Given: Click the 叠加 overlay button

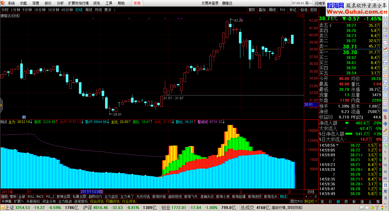Looking at the screenshot, I should [x=262, y=10].
